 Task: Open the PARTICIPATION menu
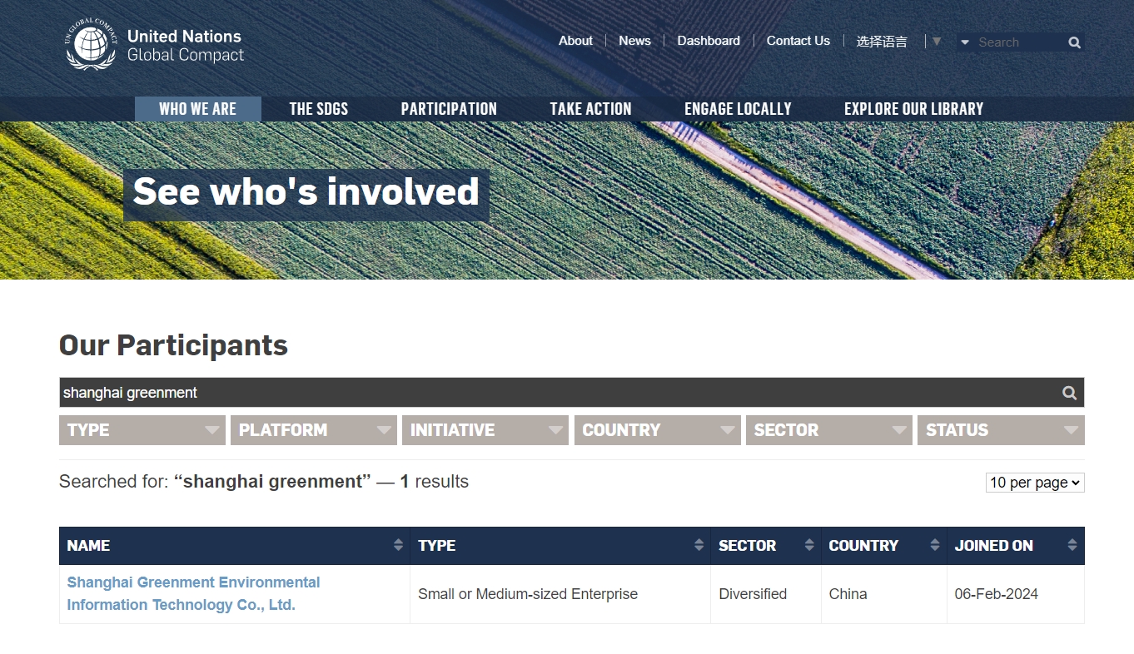tap(449, 109)
